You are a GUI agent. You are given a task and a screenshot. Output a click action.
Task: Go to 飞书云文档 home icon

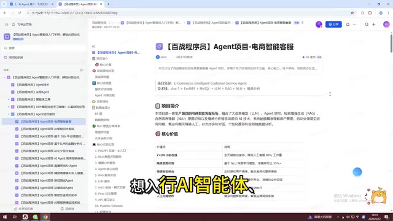14,25
